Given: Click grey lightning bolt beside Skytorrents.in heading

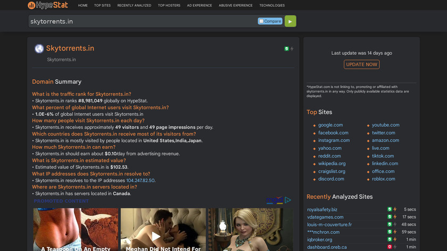Looking at the screenshot, I should click(292, 49).
